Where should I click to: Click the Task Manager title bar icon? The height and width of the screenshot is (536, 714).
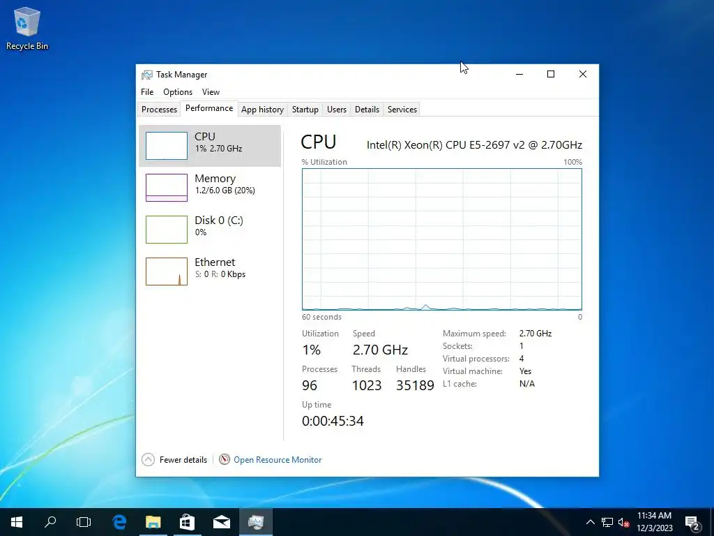point(146,75)
